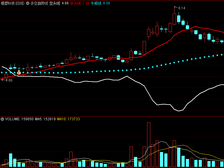Click the 模塑科技(日线) stock title
Viewport: 224px width, 168px height.
pyautogui.click(x=13, y=3)
